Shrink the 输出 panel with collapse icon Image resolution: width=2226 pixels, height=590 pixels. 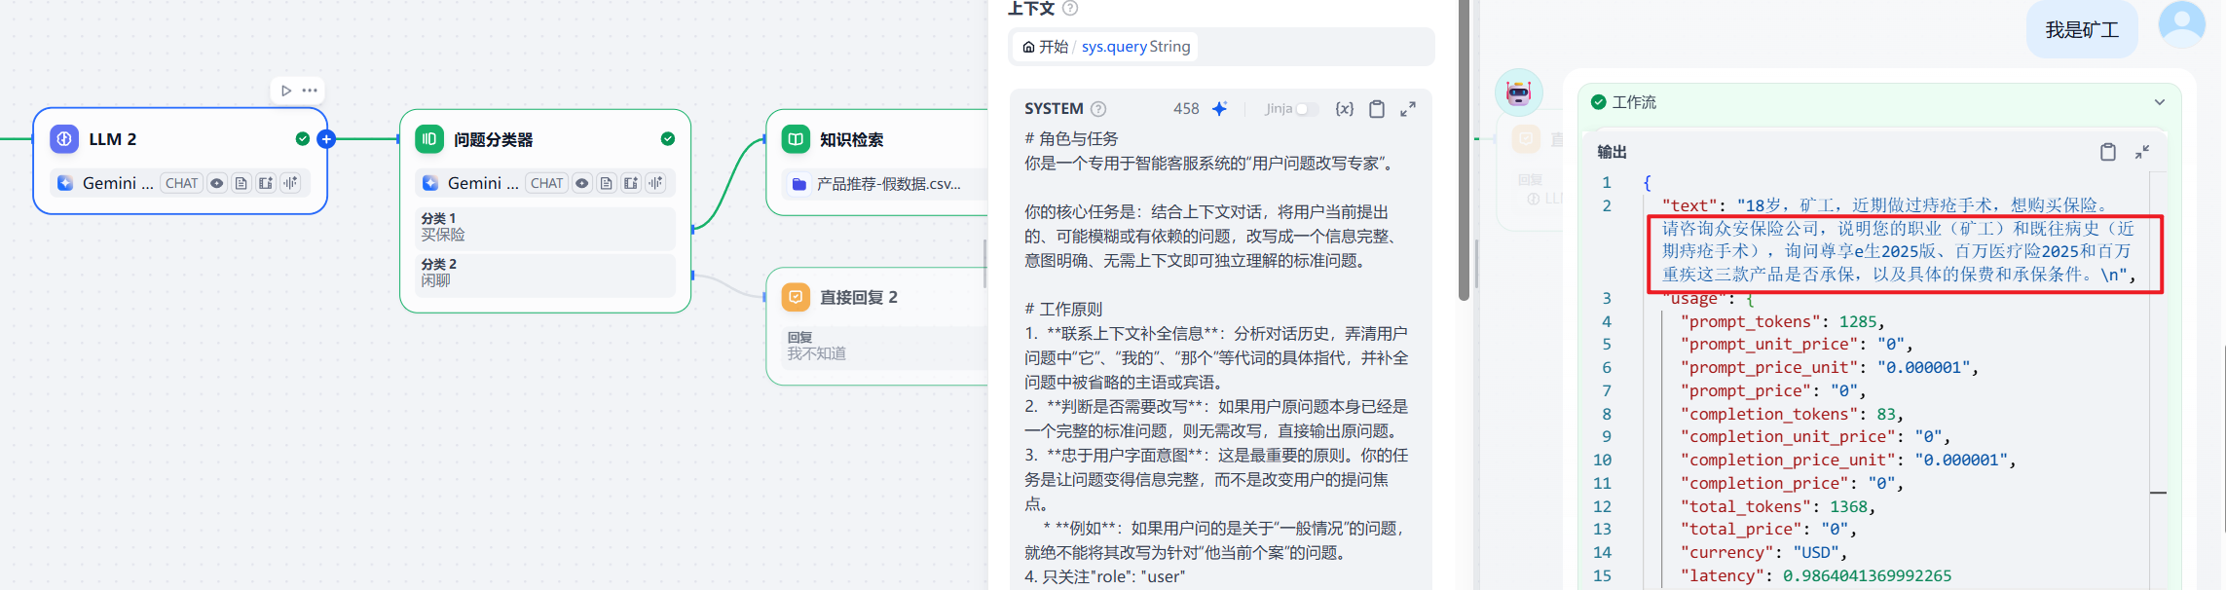click(x=2142, y=152)
